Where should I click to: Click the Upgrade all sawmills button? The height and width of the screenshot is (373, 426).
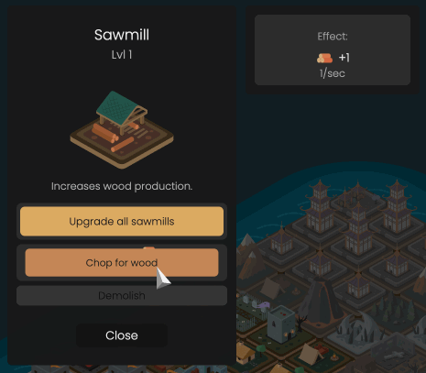pyautogui.click(x=122, y=221)
